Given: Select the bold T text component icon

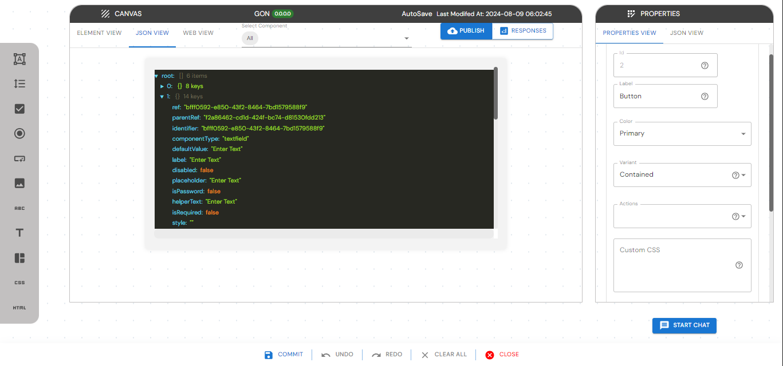Looking at the screenshot, I should (19, 233).
